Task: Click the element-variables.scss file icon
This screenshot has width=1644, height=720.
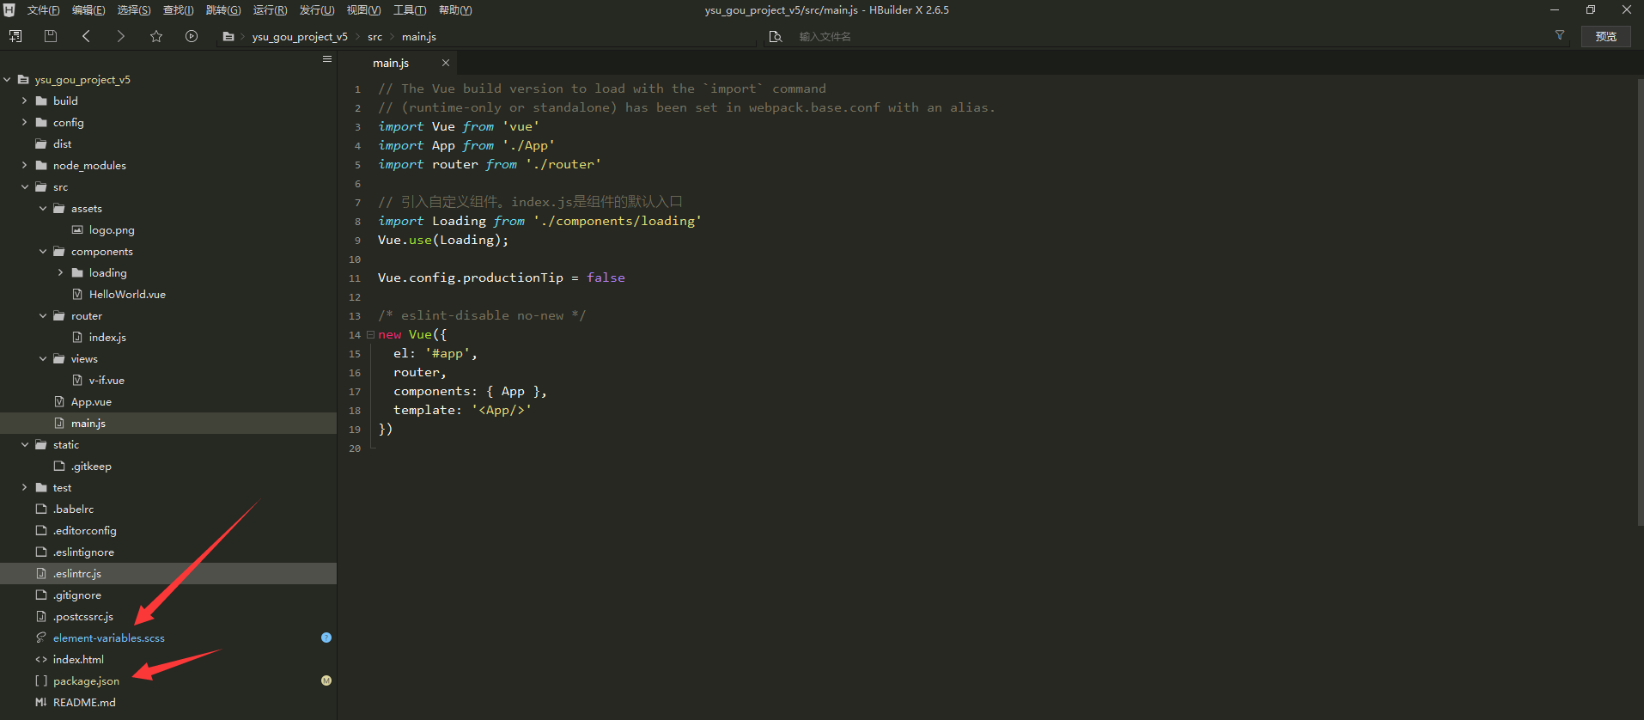Action: [41, 638]
